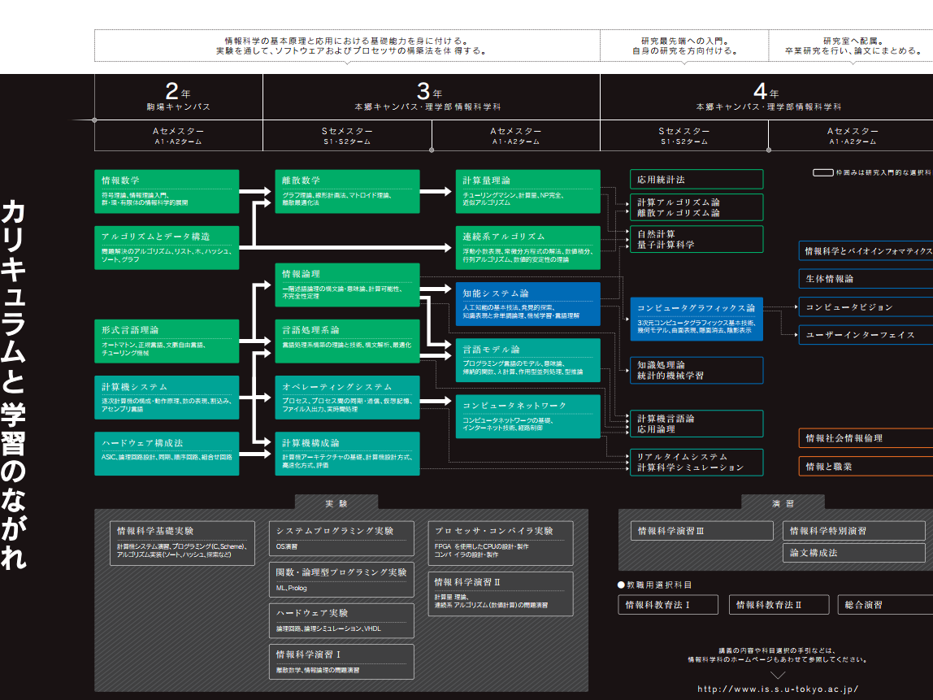Screen dimensions: 933x700
Task: Click the down chevron above the URL
Action: click(x=778, y=675)
